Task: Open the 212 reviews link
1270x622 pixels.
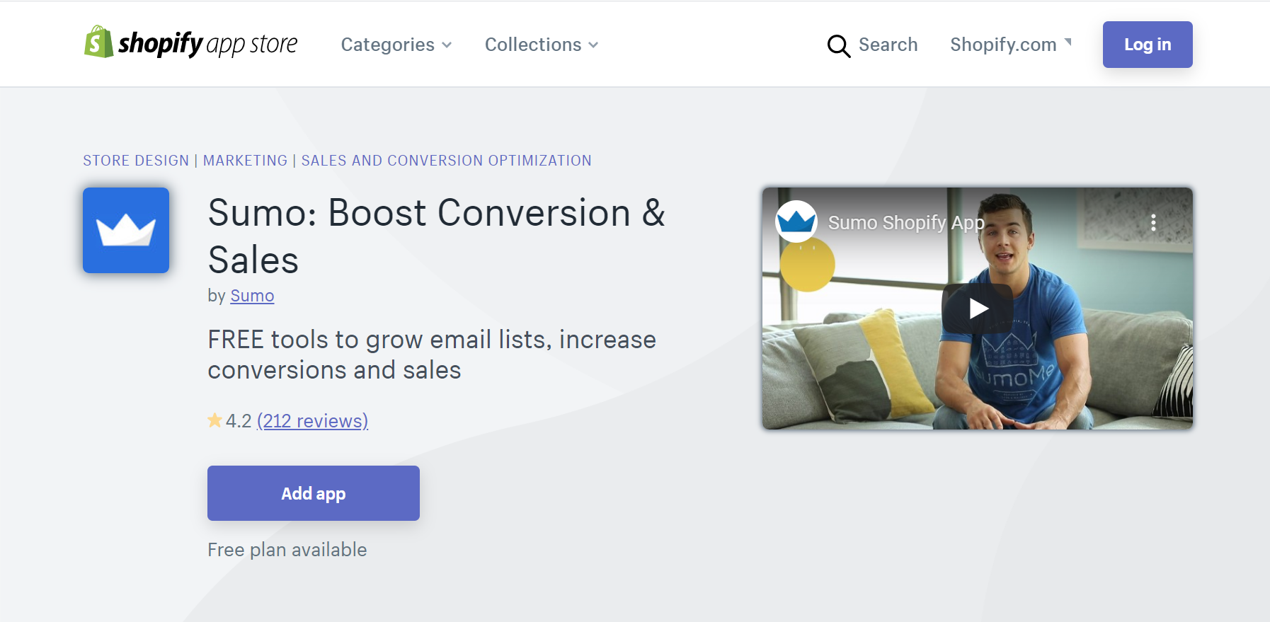Action: tap(312, 421)
